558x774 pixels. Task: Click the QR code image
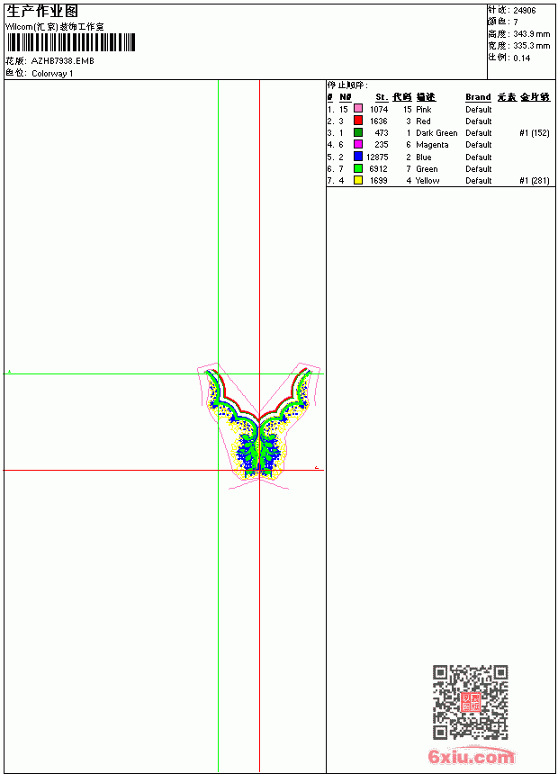[471, 702]
